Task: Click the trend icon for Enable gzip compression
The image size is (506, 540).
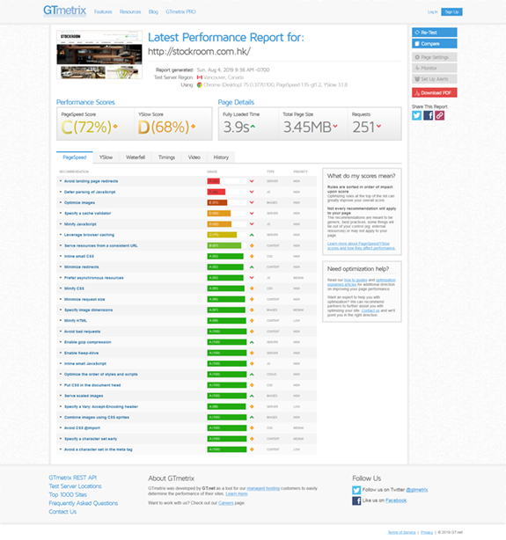Action: coord(252,342)
